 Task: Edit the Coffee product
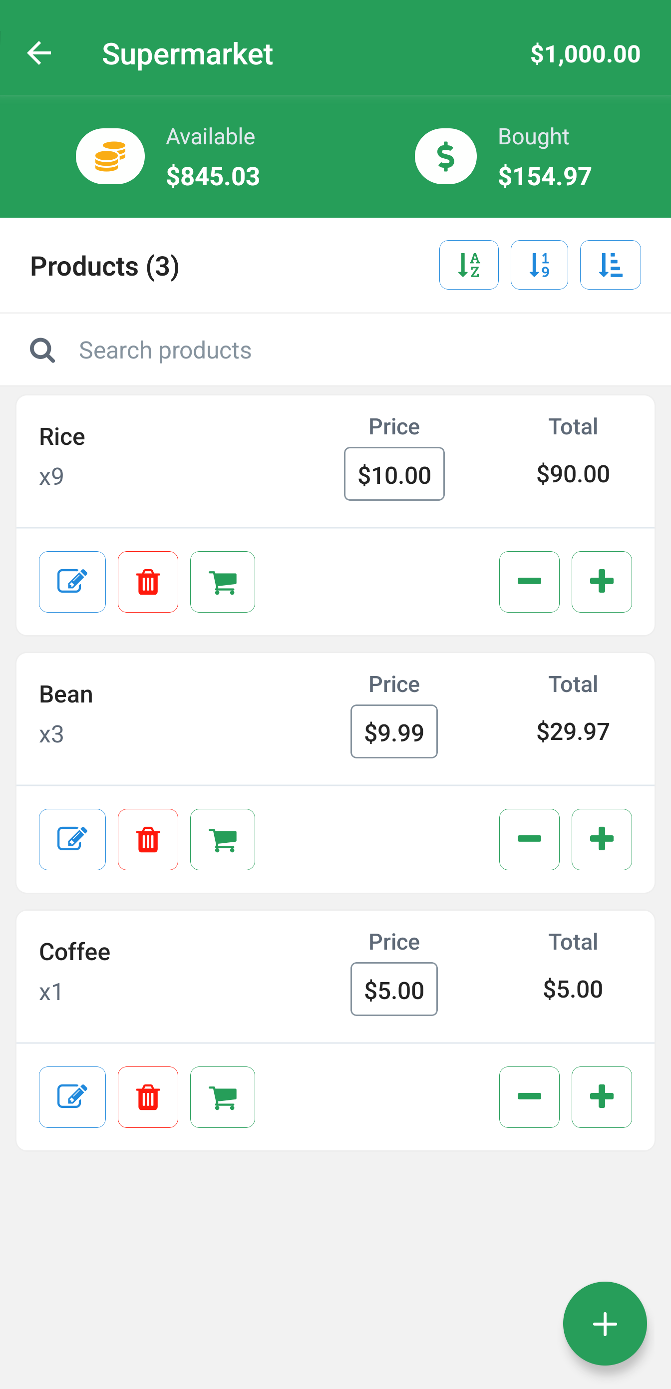[x=72, y=1097]
